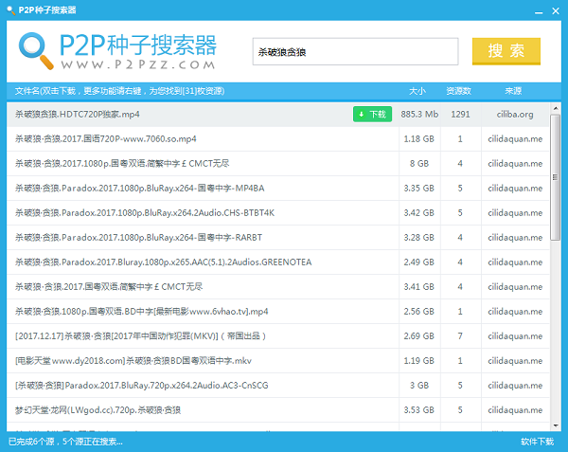Viewport: 568px width, 452px height.
Task: Select row ending with 2Audio.CHS-BTBT4K
Action: click(277, 213)
